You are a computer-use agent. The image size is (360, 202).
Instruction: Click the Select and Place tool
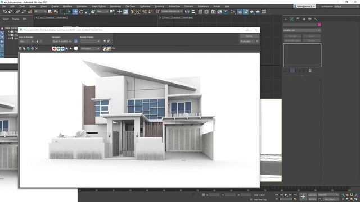coord(93,12)
